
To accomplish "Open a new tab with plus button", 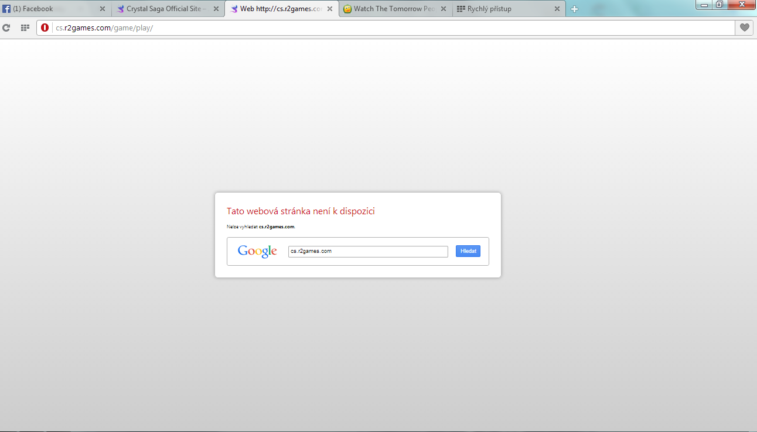I will 574,9.
